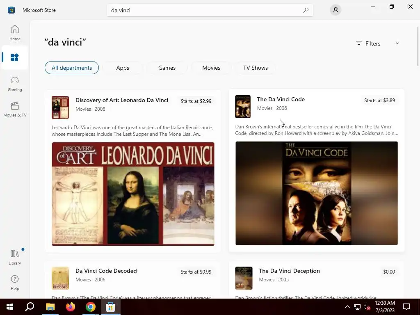Open the Library in sidebar

[15, 257]
